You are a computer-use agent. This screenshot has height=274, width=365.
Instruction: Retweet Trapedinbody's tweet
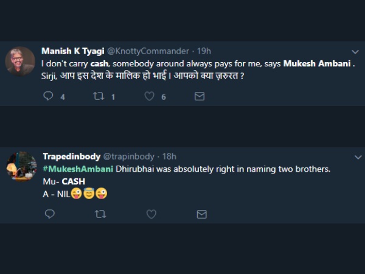click(100, 214)
